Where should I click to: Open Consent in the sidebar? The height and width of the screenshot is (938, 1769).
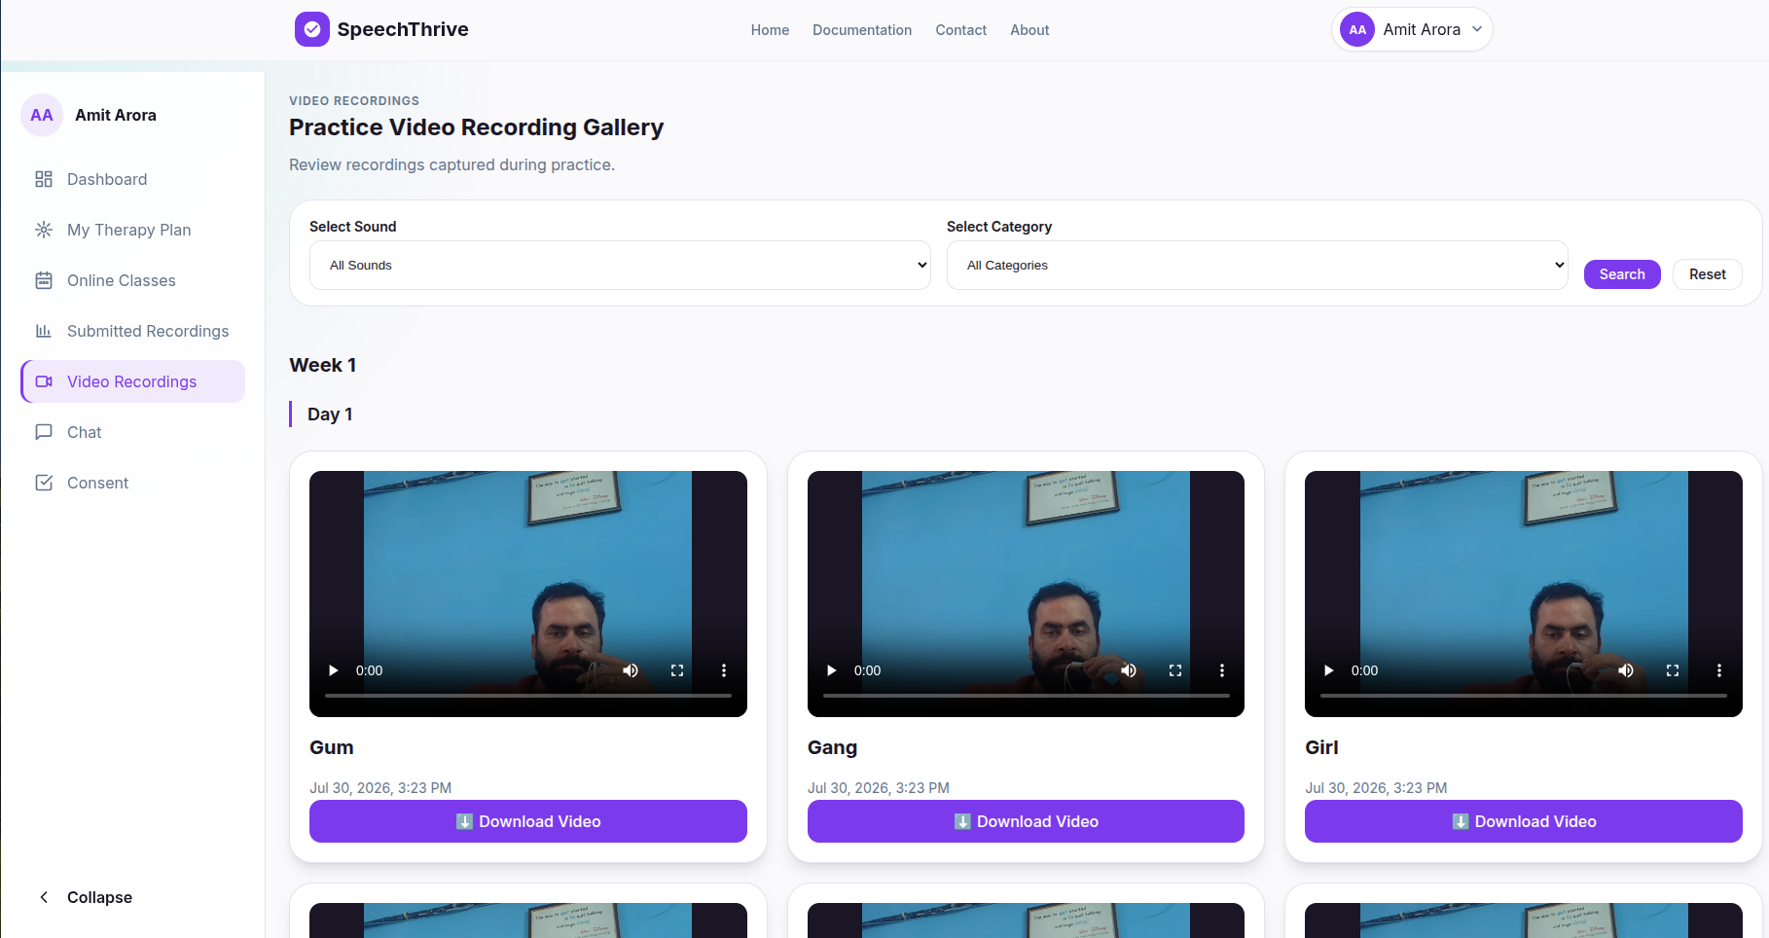(132, 483)
